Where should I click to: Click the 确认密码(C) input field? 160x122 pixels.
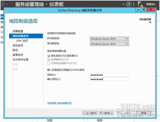point(109,79)
